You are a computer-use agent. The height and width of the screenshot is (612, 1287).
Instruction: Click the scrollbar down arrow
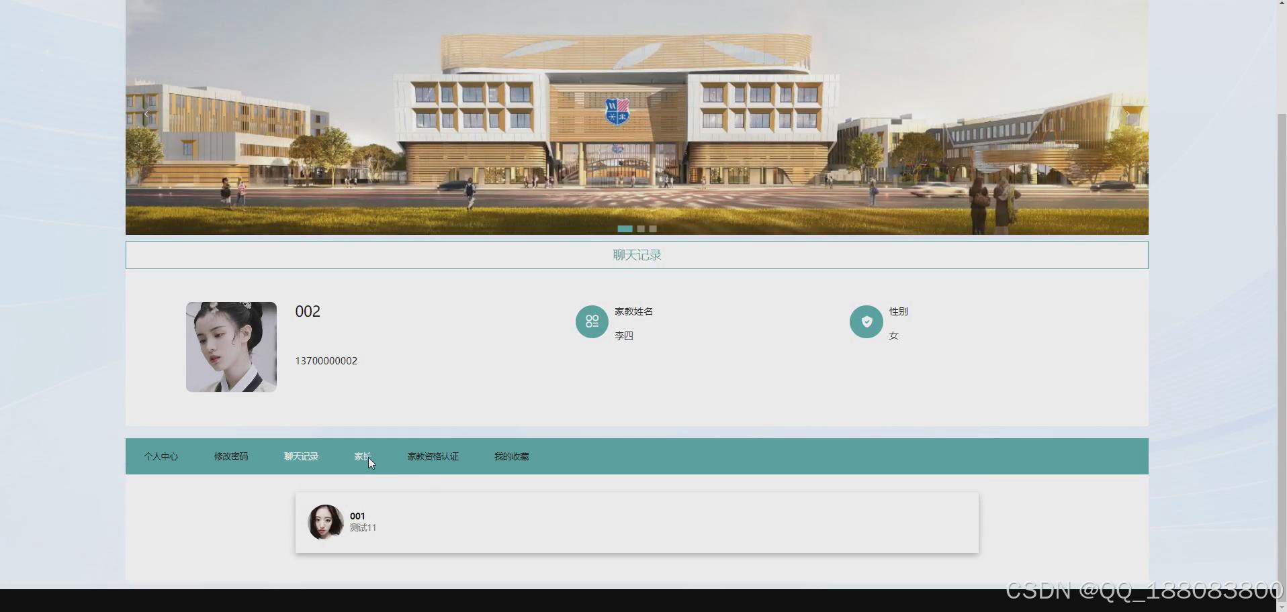1282,607
